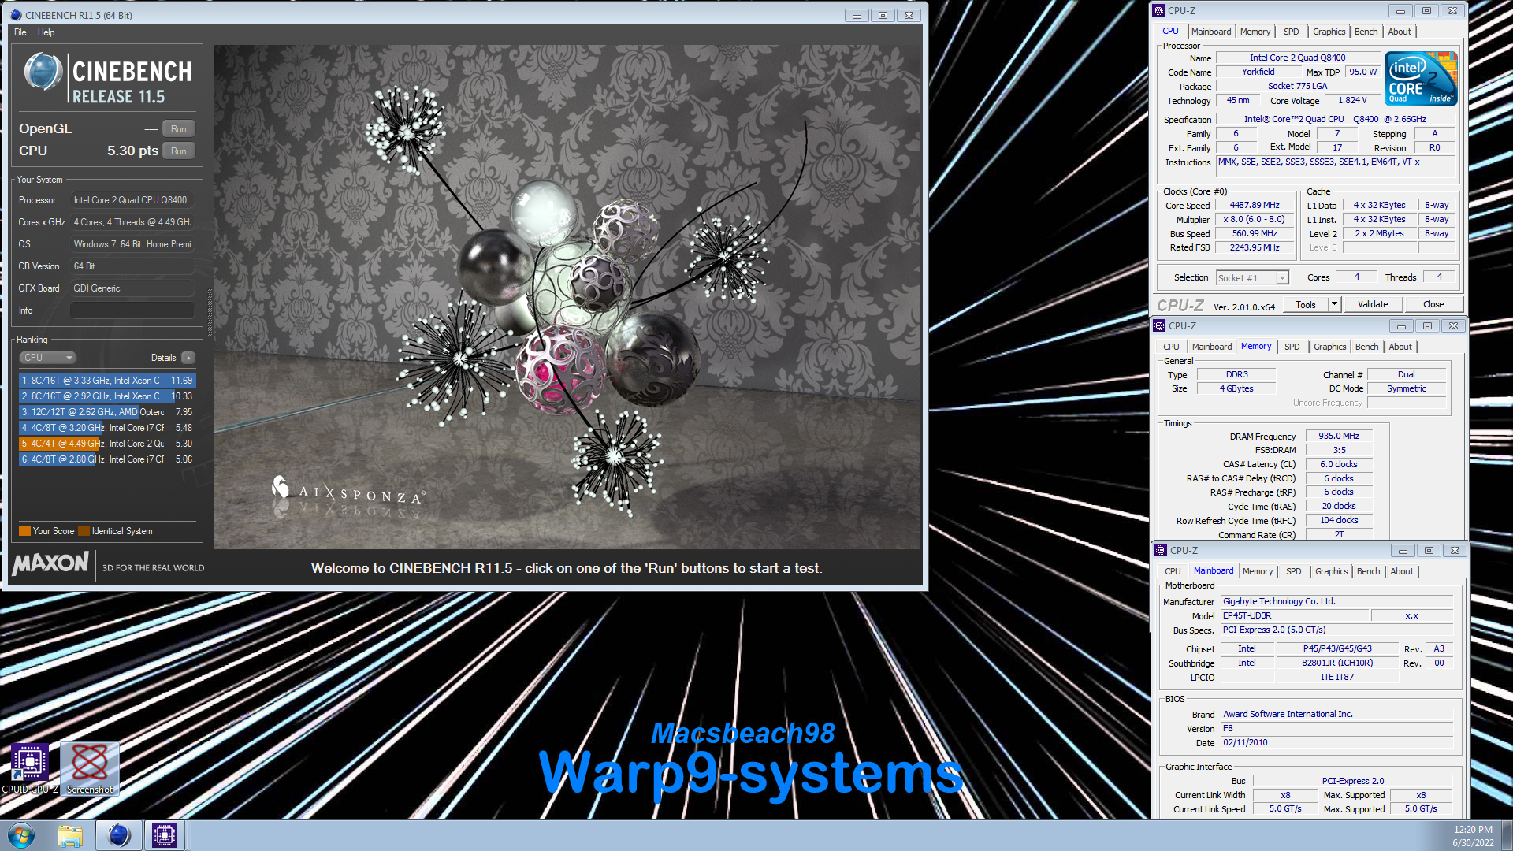1513x851 pixels.
Task: Open the Help menu in Cinebench
Action: pos(46,32)
